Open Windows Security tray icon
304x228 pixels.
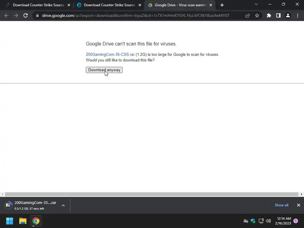[x=253, y=221]
